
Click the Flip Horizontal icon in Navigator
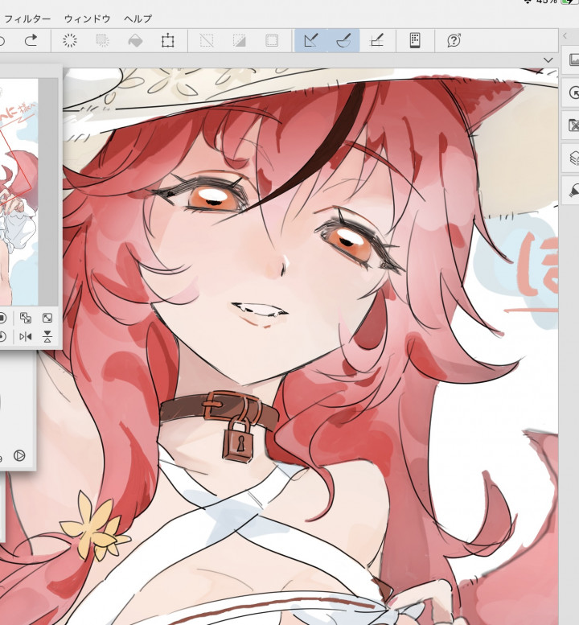pos(26,337)
